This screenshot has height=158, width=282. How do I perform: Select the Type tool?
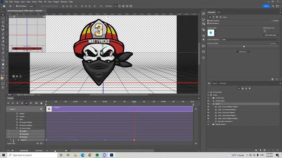[x=3, y=49]
